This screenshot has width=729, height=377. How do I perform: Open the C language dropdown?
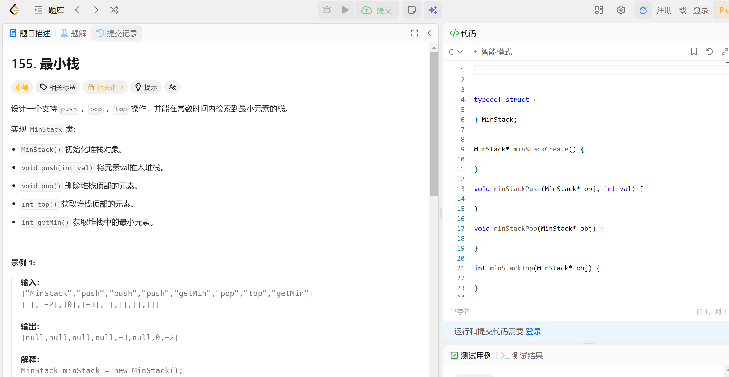click(455, 52)
